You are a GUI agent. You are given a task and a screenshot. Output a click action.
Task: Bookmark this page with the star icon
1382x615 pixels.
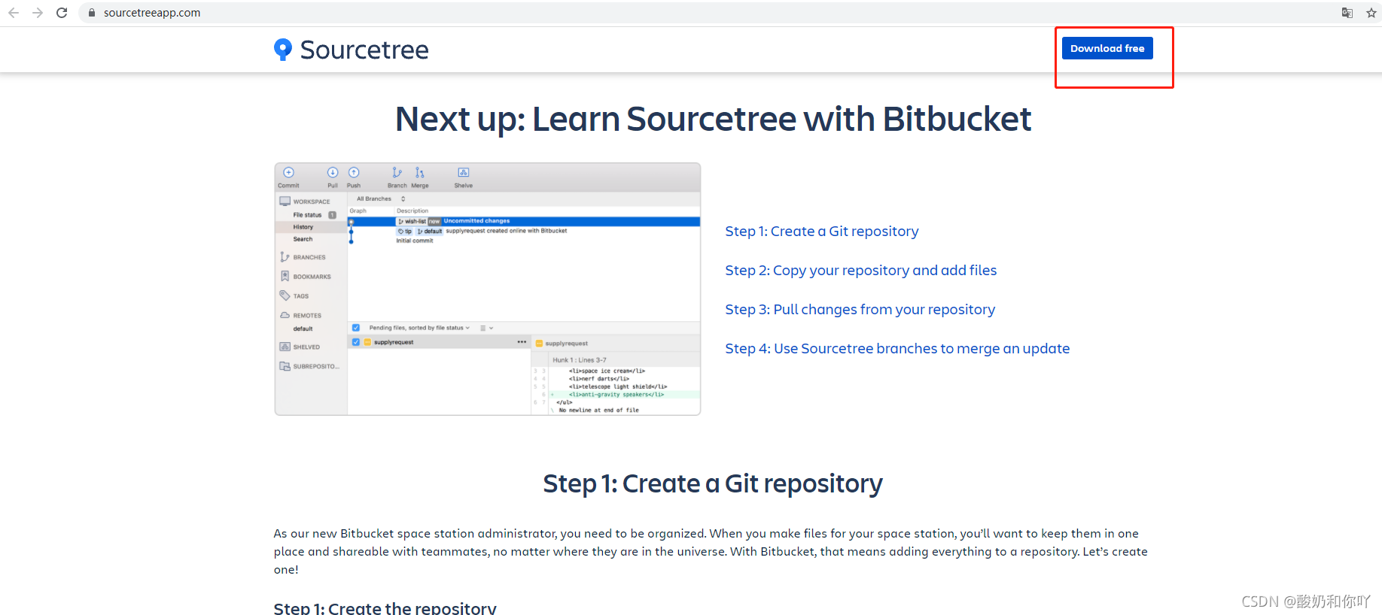[x=1371, y=13]
